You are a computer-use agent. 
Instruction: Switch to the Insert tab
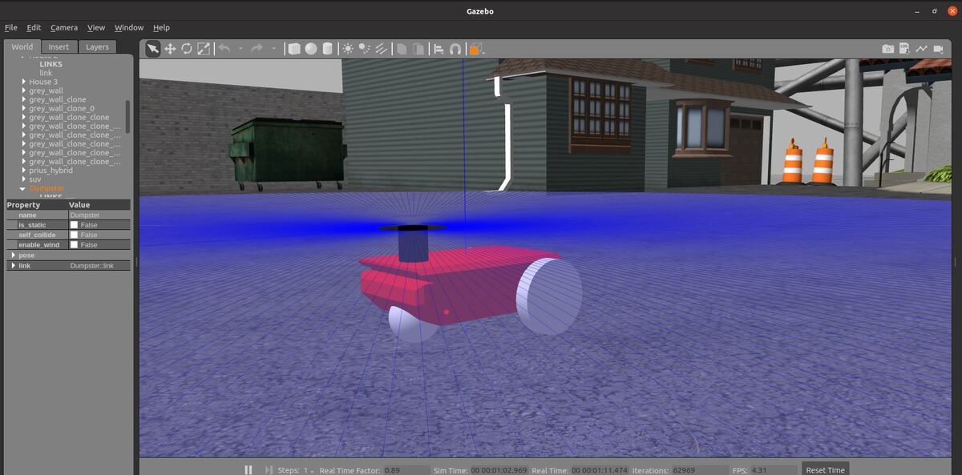[x=59, y=46]
